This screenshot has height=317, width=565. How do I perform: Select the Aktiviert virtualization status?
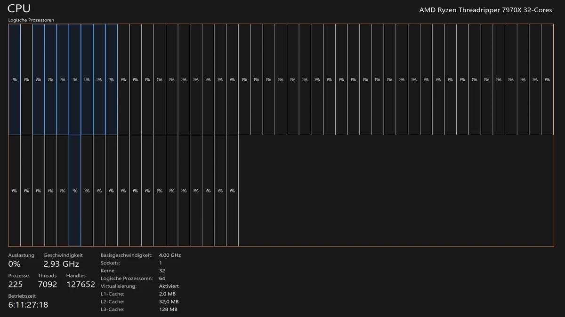[x=169, y=286]
